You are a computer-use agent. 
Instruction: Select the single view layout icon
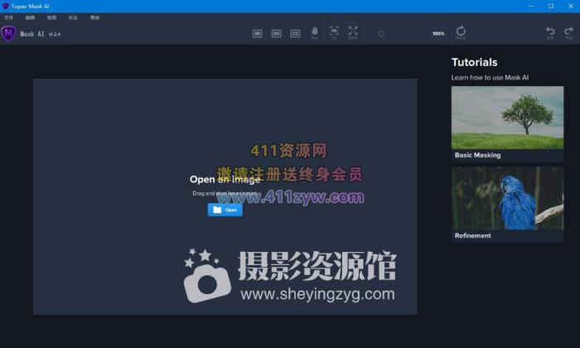[x=257, y=33]
